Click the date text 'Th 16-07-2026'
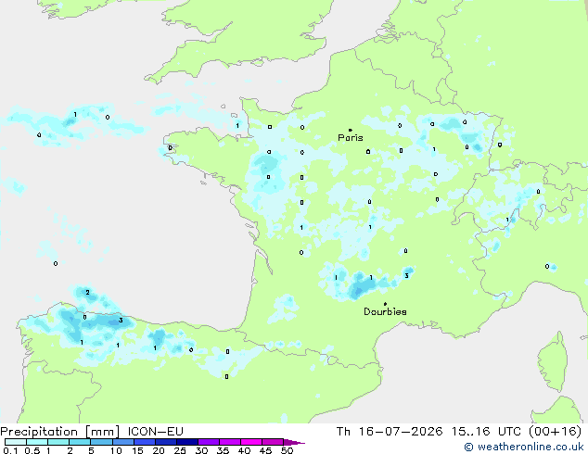Screen dimensions: 588x454 tap(390, 432)
